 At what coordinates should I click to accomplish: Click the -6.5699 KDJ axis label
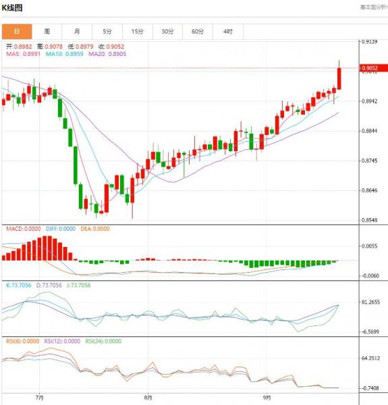click(x=370, y=332)
